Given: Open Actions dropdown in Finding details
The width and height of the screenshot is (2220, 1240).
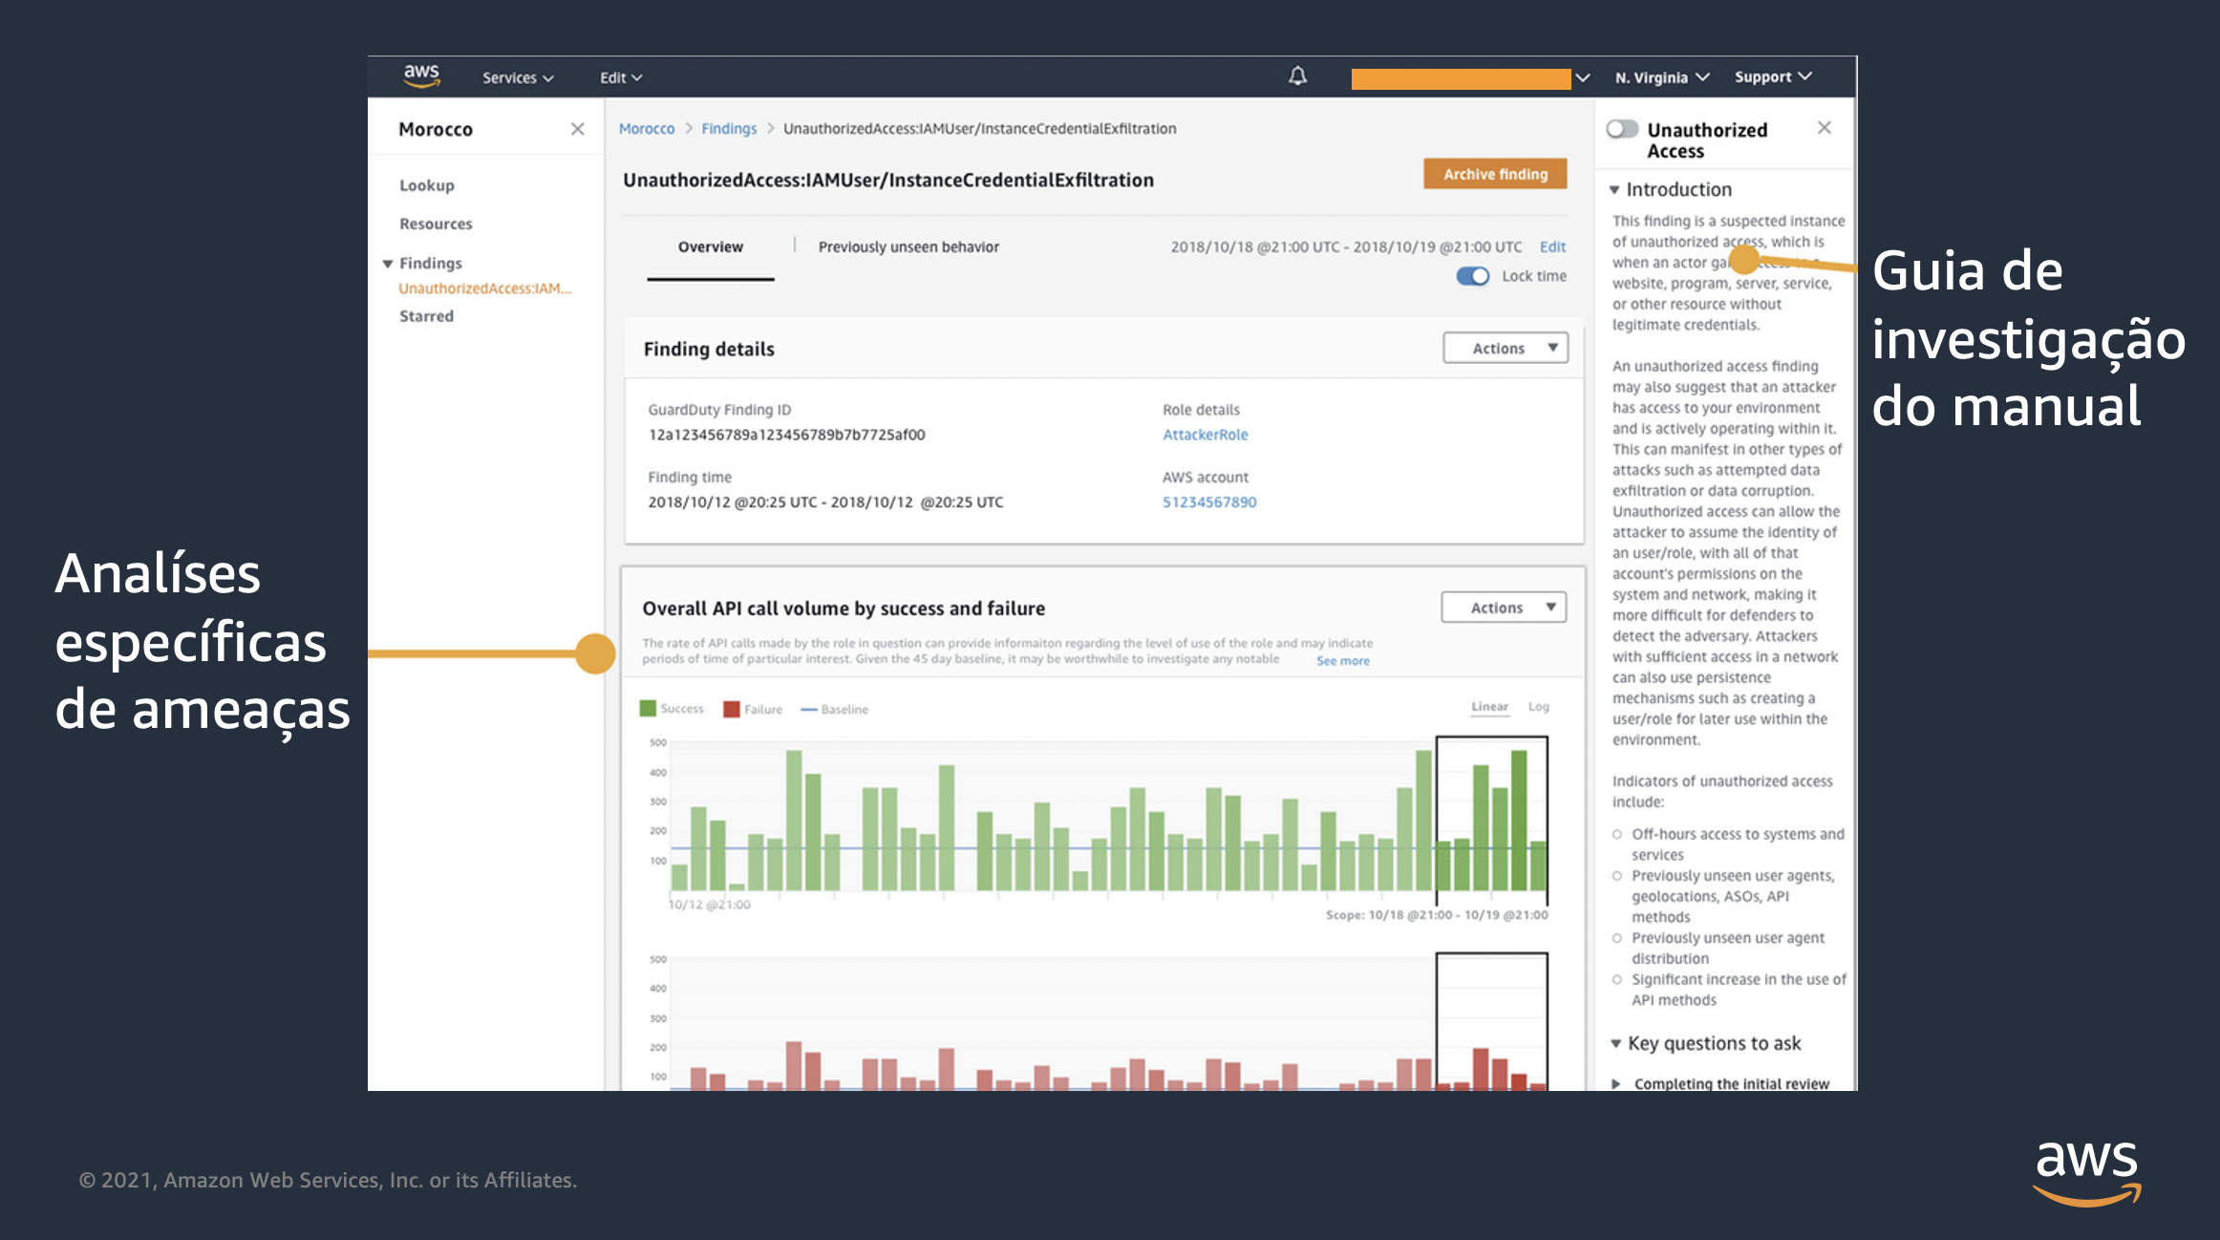Looking at the screenshot, I should coord(1505,349).
